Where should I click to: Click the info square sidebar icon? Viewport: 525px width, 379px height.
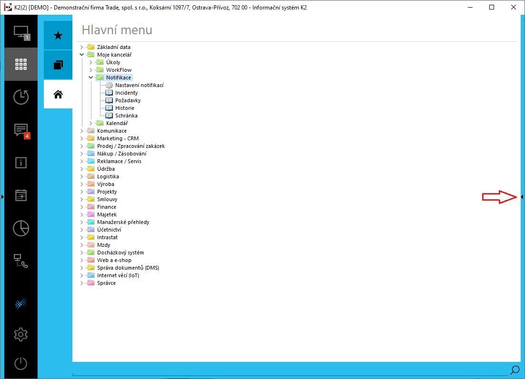tap(21, 163)
